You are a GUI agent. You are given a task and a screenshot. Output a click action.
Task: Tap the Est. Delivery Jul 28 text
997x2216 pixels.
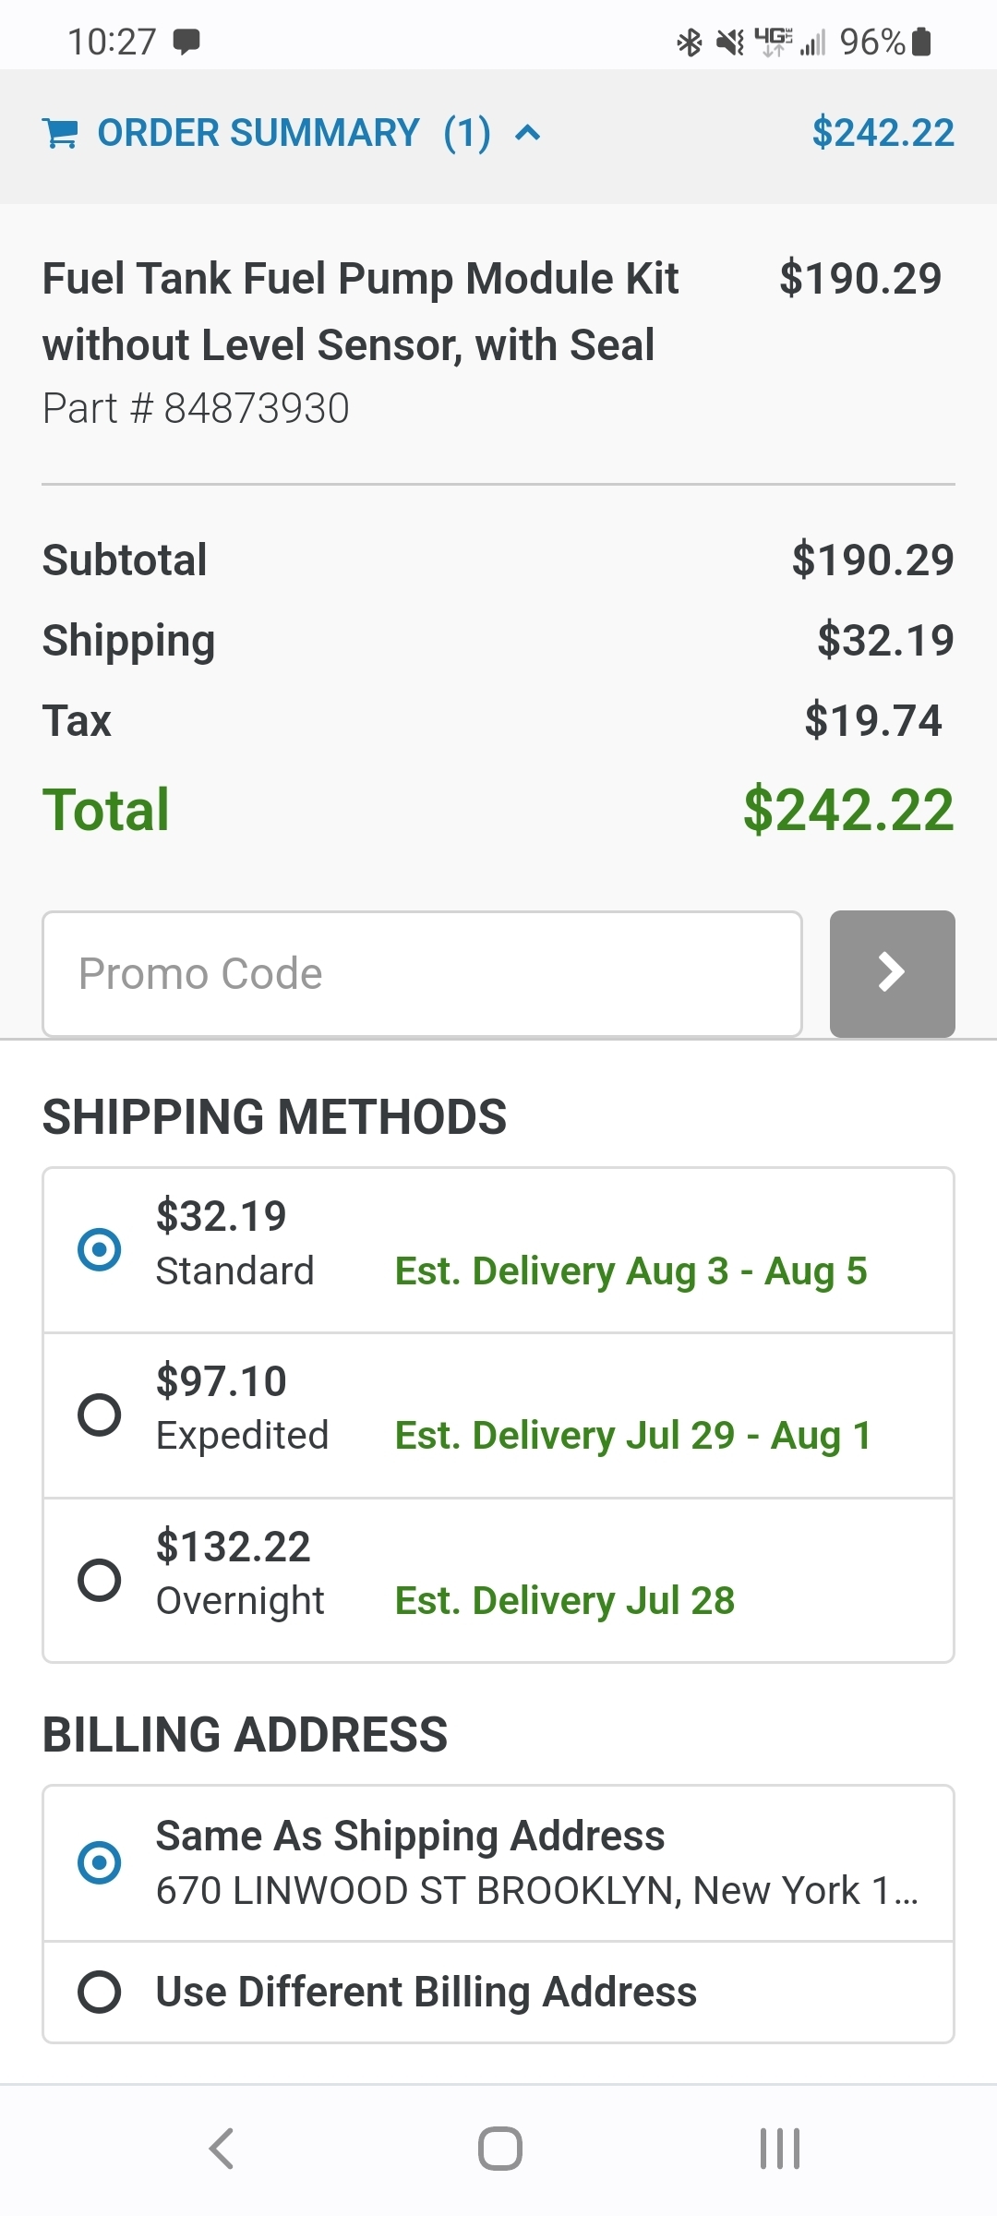click(x=564, y=1601)
